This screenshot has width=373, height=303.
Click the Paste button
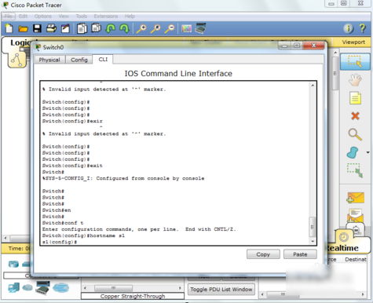click(300, 254)
